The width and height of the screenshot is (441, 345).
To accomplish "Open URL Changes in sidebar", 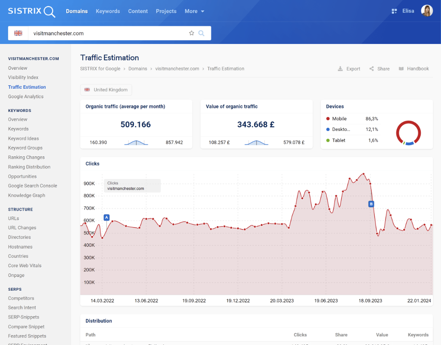I will coord(22,227).
